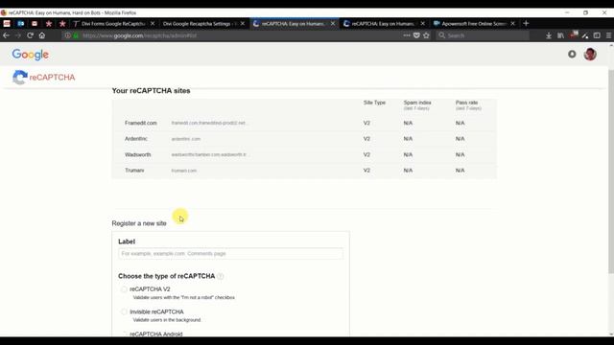This screenshot has width=614, height=345.
Task: Show site information icon in address bar
Action: click(68, 35)
